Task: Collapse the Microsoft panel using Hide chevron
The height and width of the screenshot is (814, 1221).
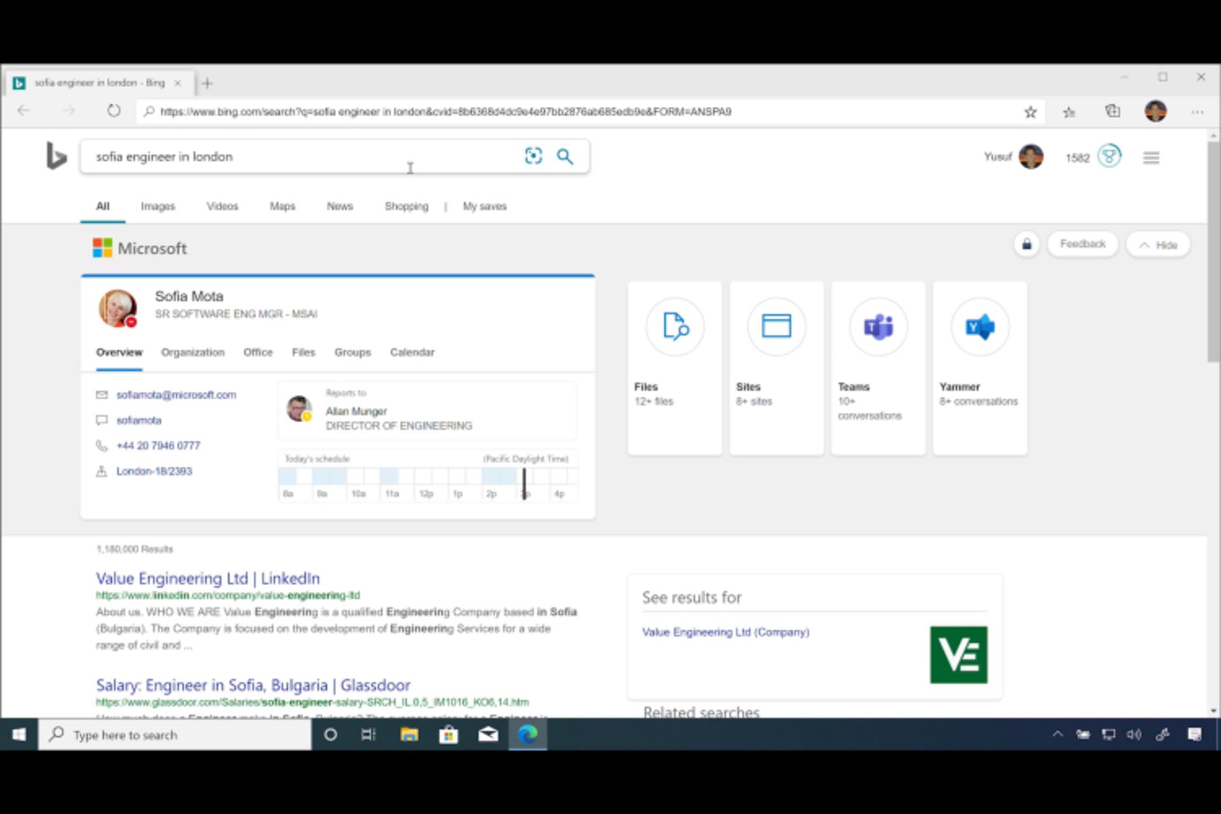Action: (1158, 244)
